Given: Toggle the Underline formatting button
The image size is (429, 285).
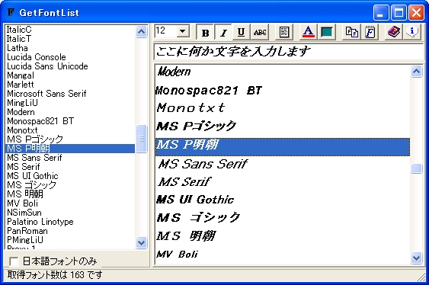Looking at the screenshot, I should tap(241, 33).
